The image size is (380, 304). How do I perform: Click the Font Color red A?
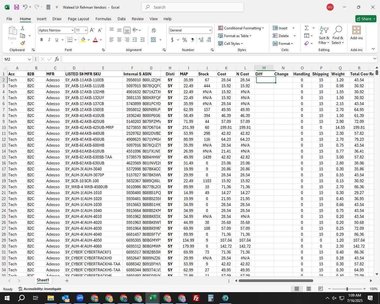[x=95, y=39]
